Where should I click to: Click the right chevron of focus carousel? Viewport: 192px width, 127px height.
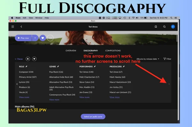click(x=169, y=84)
